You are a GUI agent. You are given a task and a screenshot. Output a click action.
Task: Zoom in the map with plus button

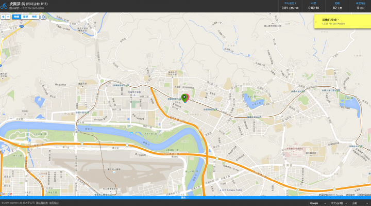(x=3, y=17)
